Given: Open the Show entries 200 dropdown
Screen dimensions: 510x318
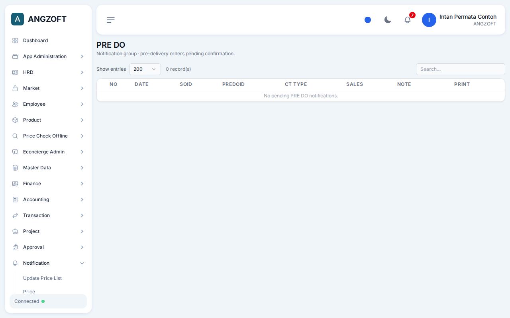Looking at the screenshot, I should [x=145, y=69].
